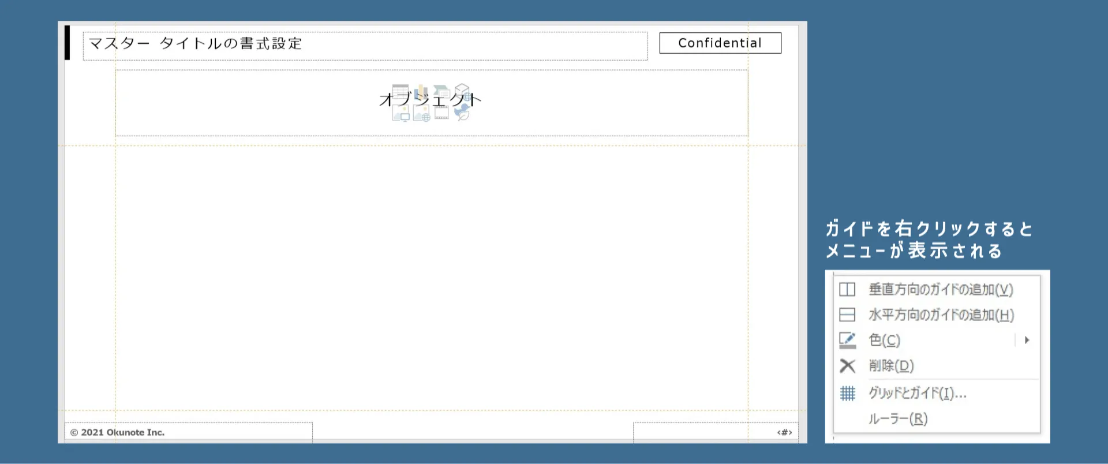Click the insert chart bar icon

click(x=421, y=92)
